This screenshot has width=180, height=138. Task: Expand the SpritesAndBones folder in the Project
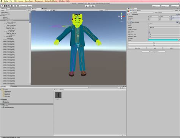coord(2,107)
